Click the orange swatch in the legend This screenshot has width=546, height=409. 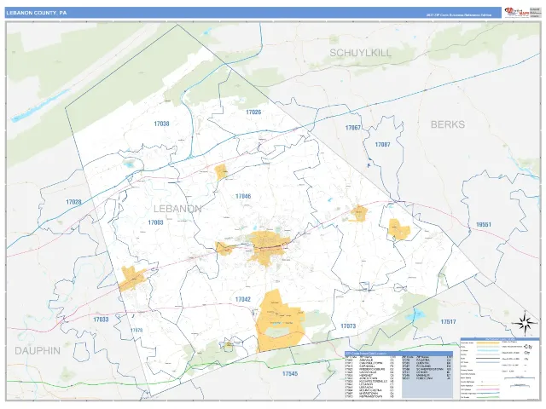[488, 343]
